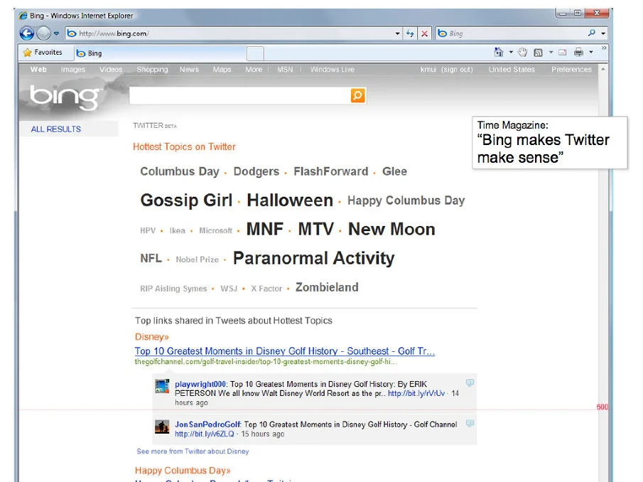The image size is (643, 482).
Task: Open the United States region link
Action: point(512,70)
